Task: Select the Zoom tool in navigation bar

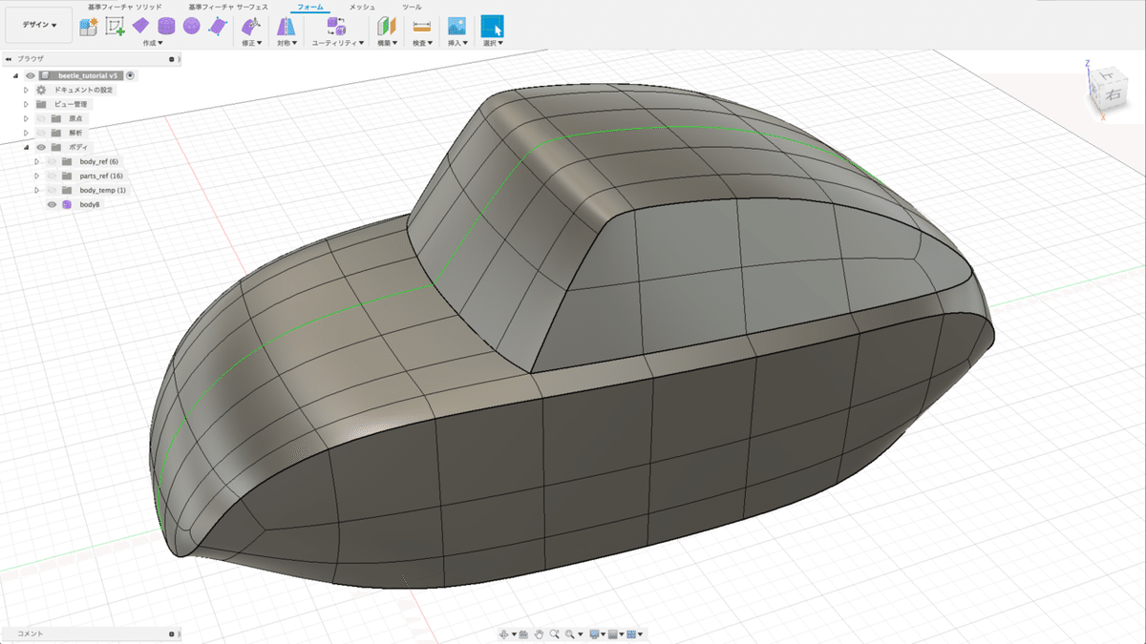Action: tap(554, 634)
